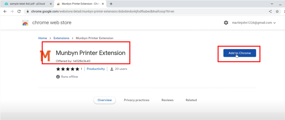Reload the page with the refresh icon
The height and width of the screenshot is (120, 285).
tap(19, 11)
